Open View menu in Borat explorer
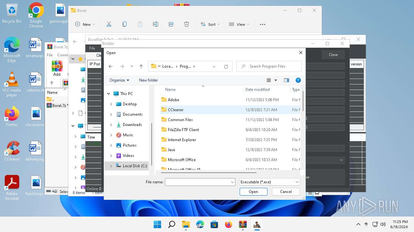414x232 pixels. click(239, 24)
